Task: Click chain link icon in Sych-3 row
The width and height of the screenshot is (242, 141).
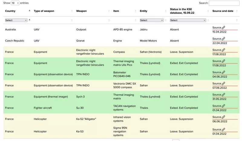Action: point(223,95)
